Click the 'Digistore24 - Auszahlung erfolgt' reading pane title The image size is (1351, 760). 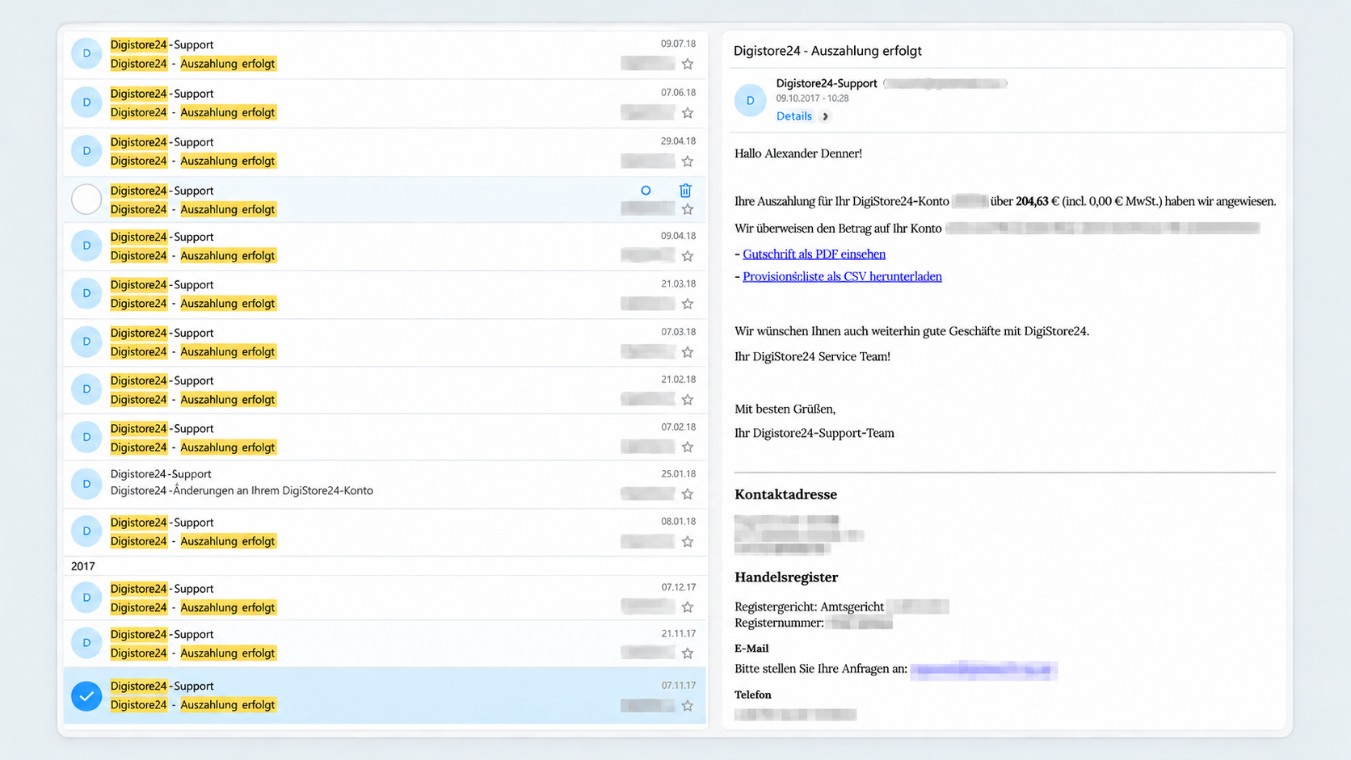[827, 51]
